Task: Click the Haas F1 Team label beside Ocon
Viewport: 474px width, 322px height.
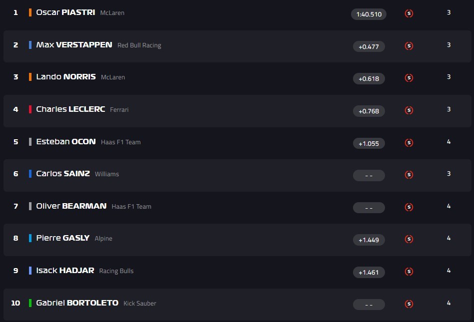Action: [x=120, y=142]
